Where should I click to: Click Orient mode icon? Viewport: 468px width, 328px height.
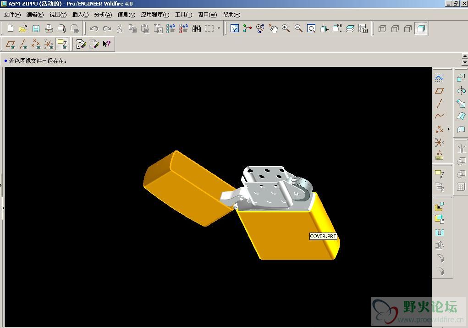(260, 28)
